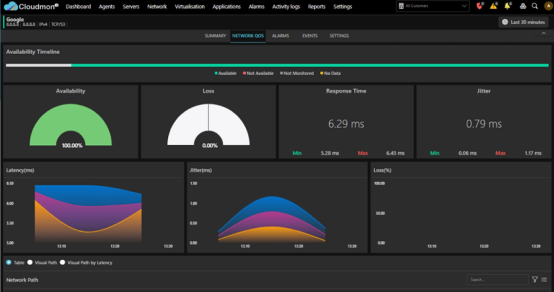
Task: Click the 5.28 ms min response value
Action: 330,153
